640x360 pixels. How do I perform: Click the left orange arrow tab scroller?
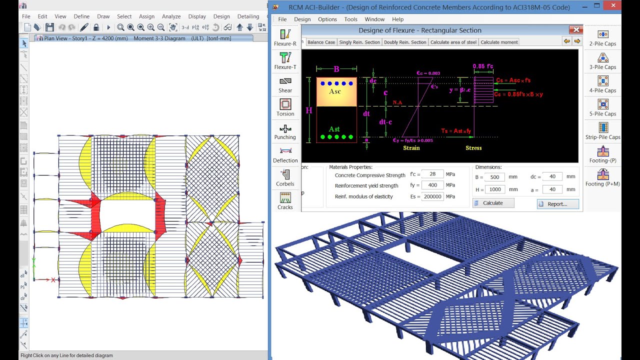click(567, 41)
